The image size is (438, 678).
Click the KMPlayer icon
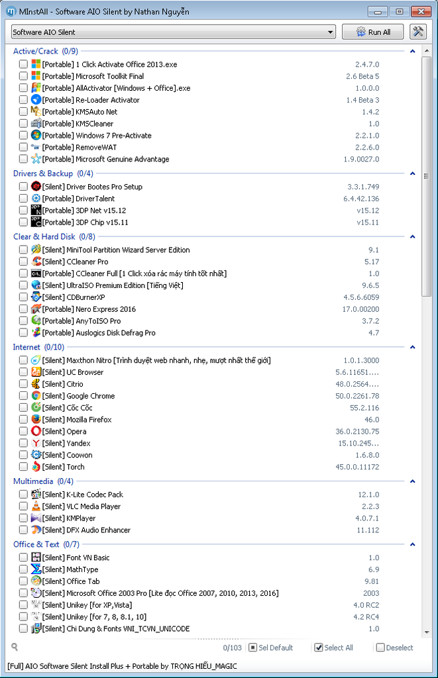[36, 518]
